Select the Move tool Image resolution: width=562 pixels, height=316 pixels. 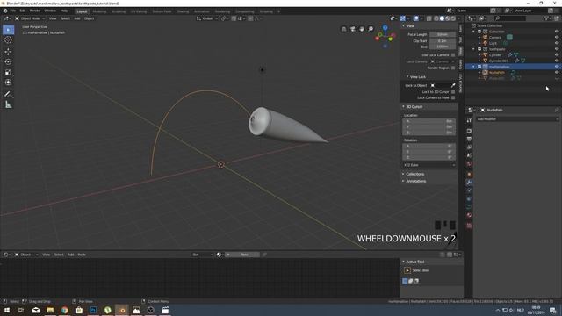pyautogui.click(x=8, y=52)
